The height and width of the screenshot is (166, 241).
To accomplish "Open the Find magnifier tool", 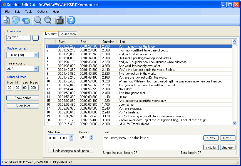I will pos(38,20).
